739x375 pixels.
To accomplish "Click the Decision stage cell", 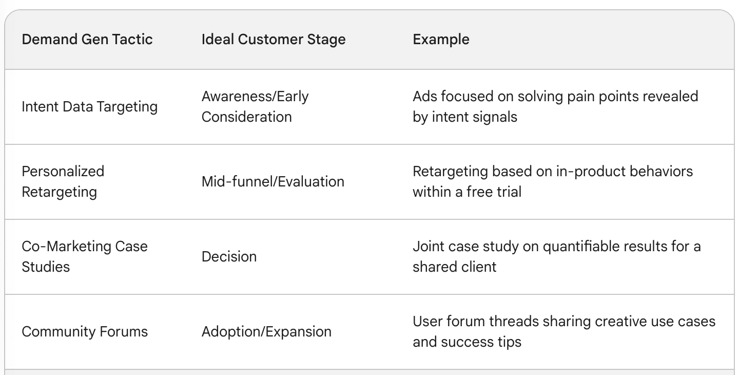I will tap(229, 256).
